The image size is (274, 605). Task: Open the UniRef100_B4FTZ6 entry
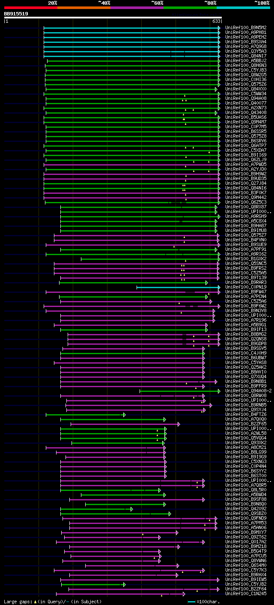coord(247,415)
